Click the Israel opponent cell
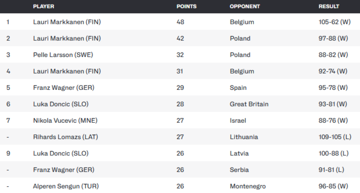 coord(238,120)
